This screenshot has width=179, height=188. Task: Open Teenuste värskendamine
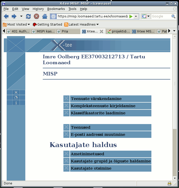110,99
